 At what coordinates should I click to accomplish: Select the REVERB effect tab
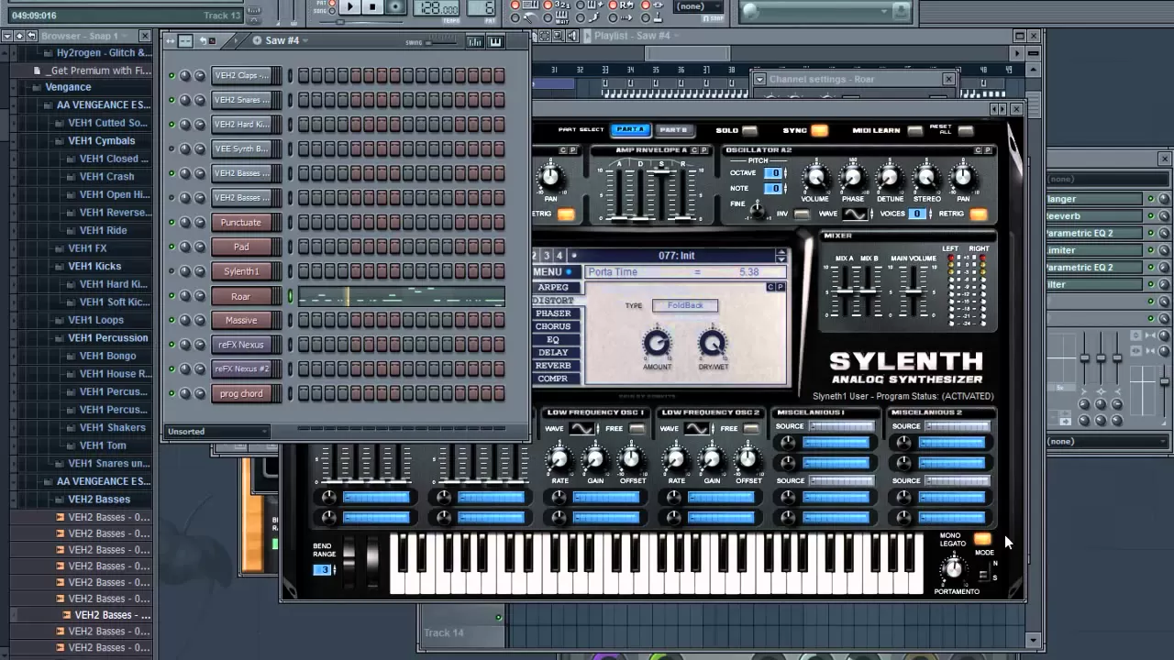pos(553,366)
